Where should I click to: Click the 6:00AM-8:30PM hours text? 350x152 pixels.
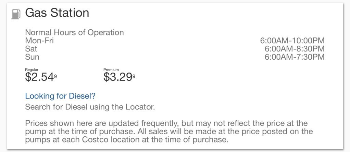[x=295, y=49]
